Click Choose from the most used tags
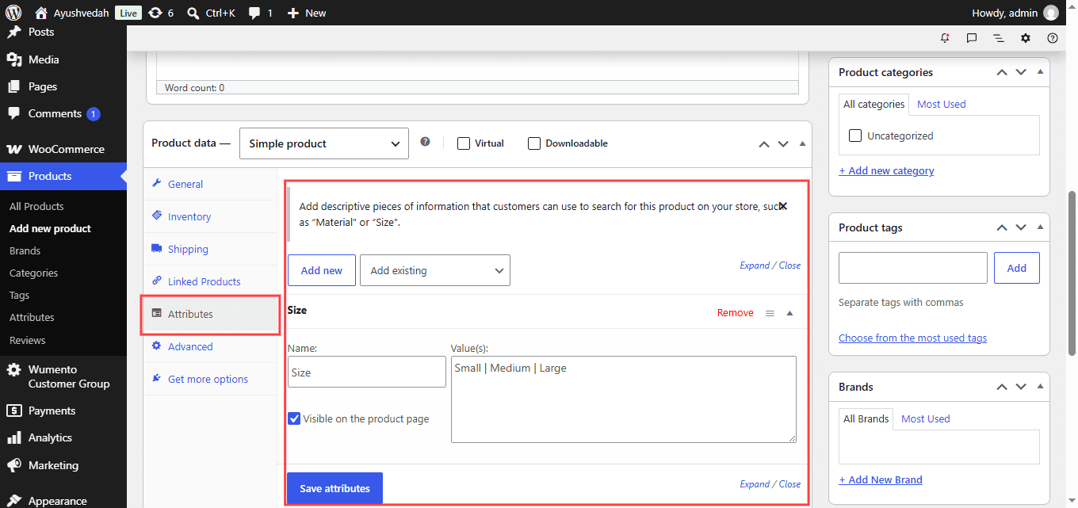The width and height of the screenshot is (1078, 508). [x=912, y=338]
